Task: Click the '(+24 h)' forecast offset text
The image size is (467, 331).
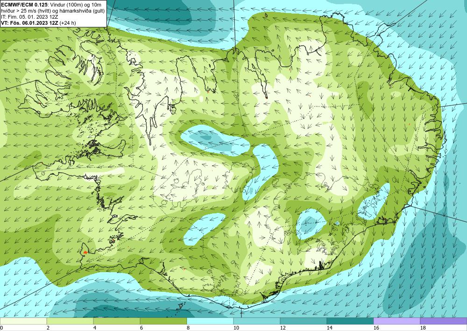Action: point(68,23)
